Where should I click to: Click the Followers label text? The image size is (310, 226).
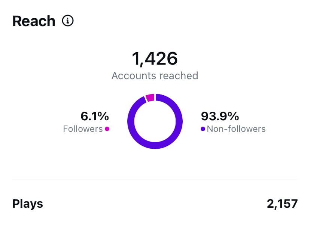83,129
